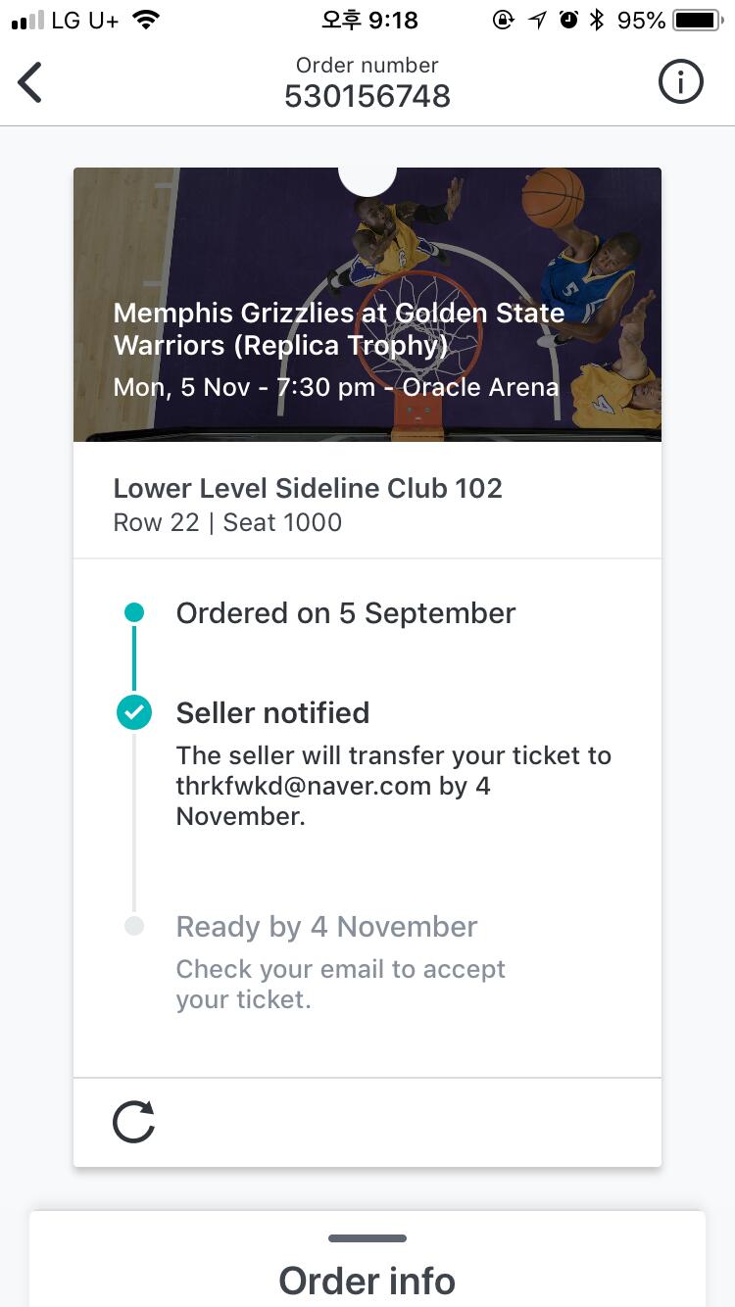
Task: Tap the Memphis Grizzlies event title
Action: [339, 329]
